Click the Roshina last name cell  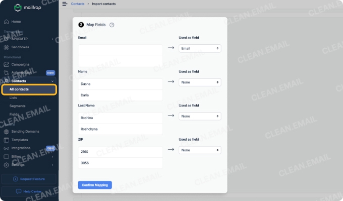121,118
